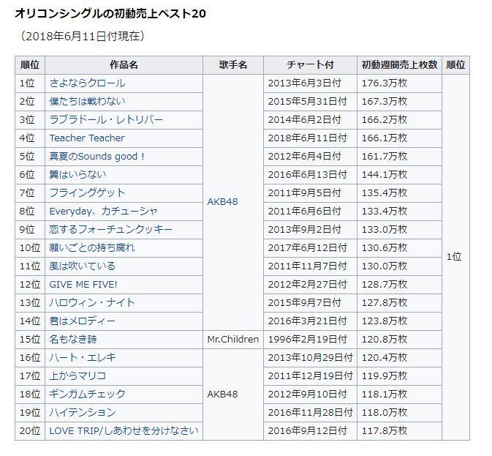
Task: Open the ハロウィン・ナイト link
Action: pyautogui.click(x=92, y=302)
